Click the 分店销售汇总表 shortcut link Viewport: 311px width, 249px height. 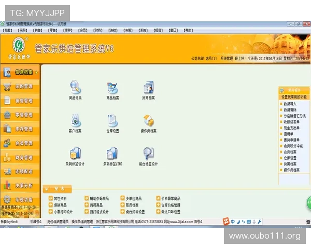[294, 116]
